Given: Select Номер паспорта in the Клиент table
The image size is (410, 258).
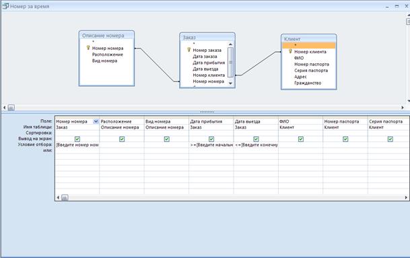Looking at the screenshot, I should click(x=312, y=64).
